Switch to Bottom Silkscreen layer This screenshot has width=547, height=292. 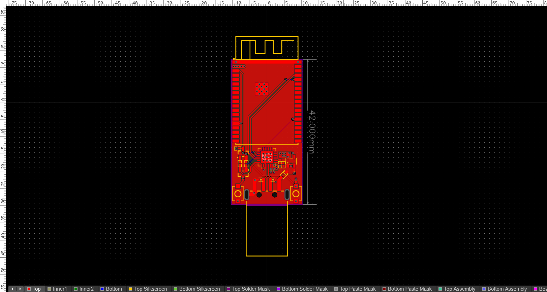tap(199, 289)
